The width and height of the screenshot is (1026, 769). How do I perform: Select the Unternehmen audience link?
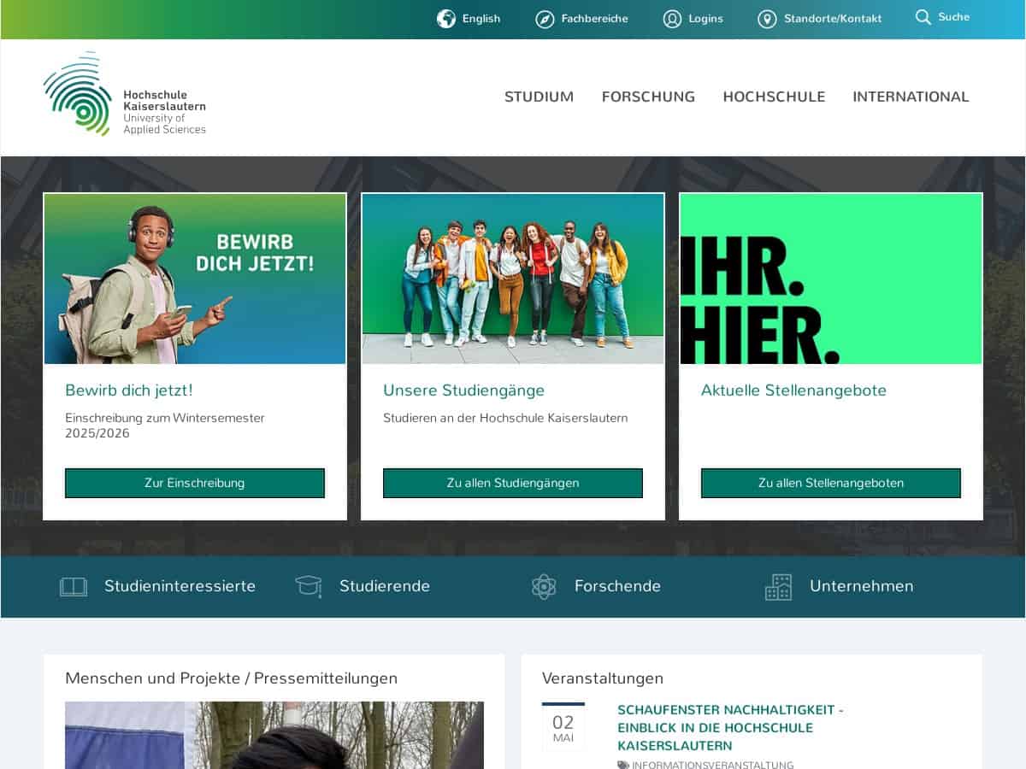click(862, 586)
